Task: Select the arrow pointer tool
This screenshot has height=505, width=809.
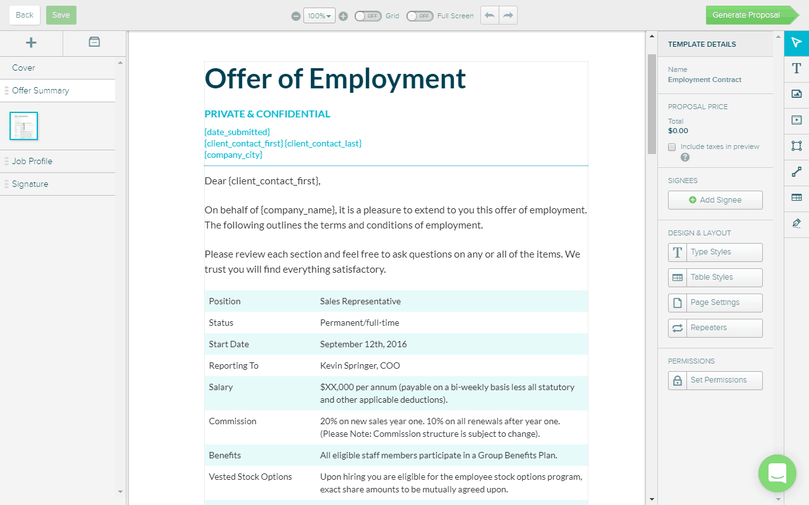Action: (x=796, y=42)
